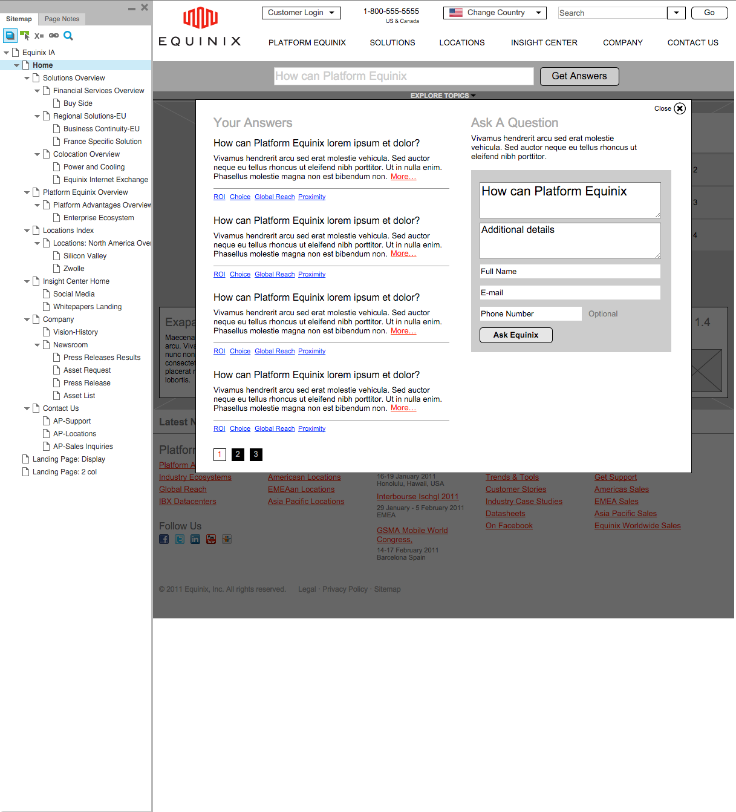Click the page icon beside Enterprise Ecosystem
This screenshot has height=812, width=736.
pos(56,217)
